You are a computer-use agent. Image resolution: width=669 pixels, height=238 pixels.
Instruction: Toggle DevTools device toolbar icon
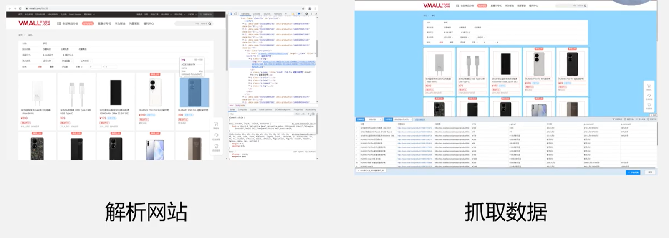(x=235, y=14)
